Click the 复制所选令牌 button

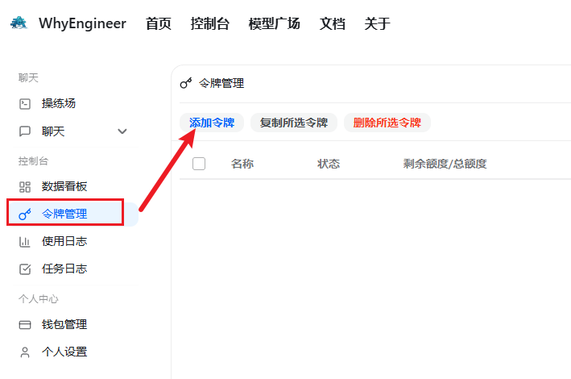[x=294, y=123]
